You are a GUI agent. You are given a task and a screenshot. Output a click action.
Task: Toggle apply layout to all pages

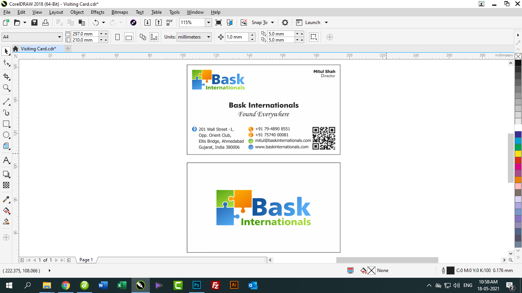point(143,37)
